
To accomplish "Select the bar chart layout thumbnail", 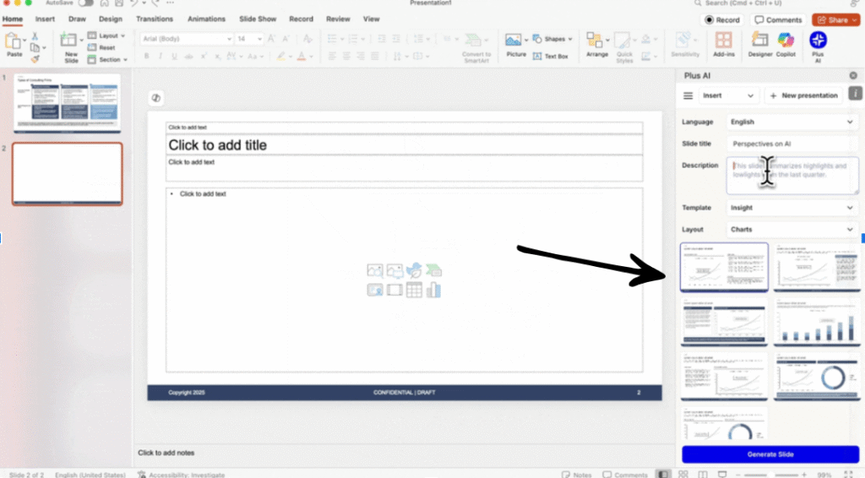I will [x=817, y=323].
